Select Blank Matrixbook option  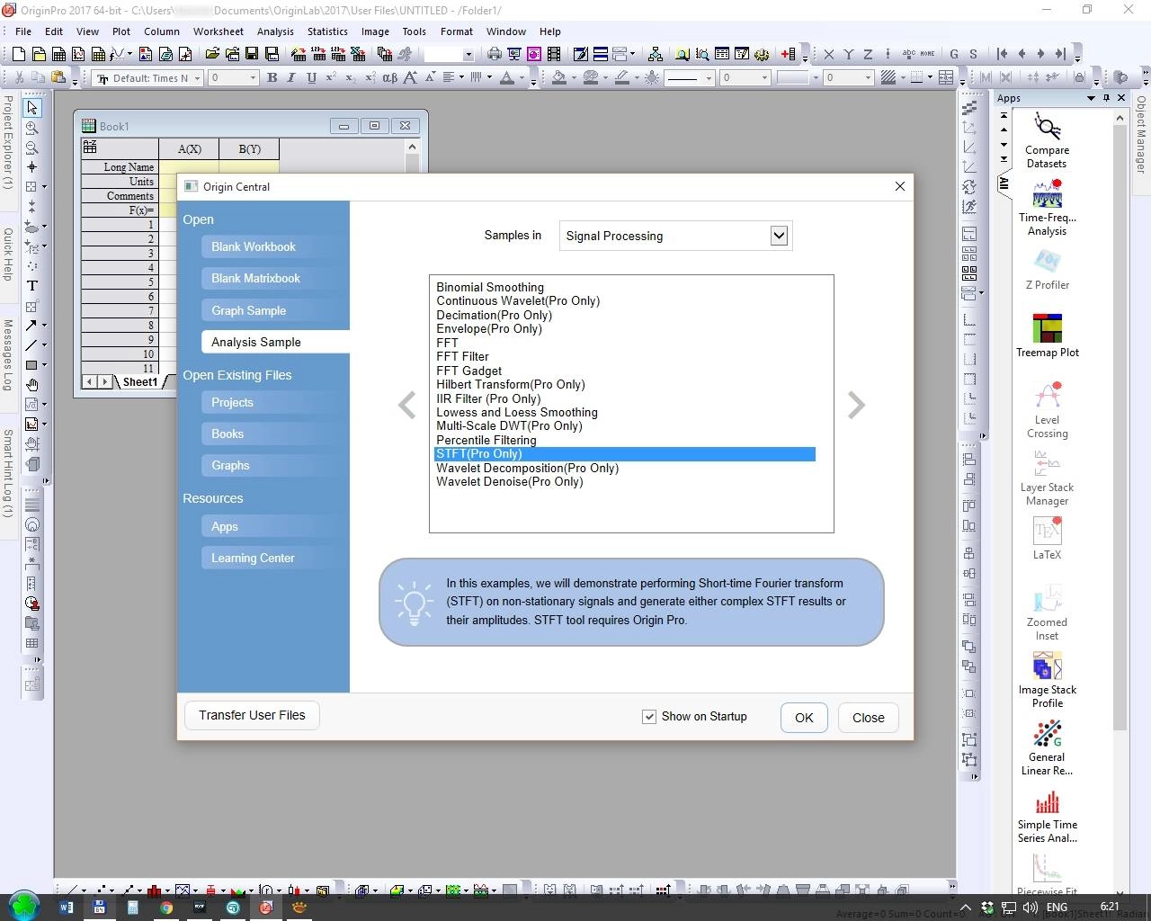256,278
